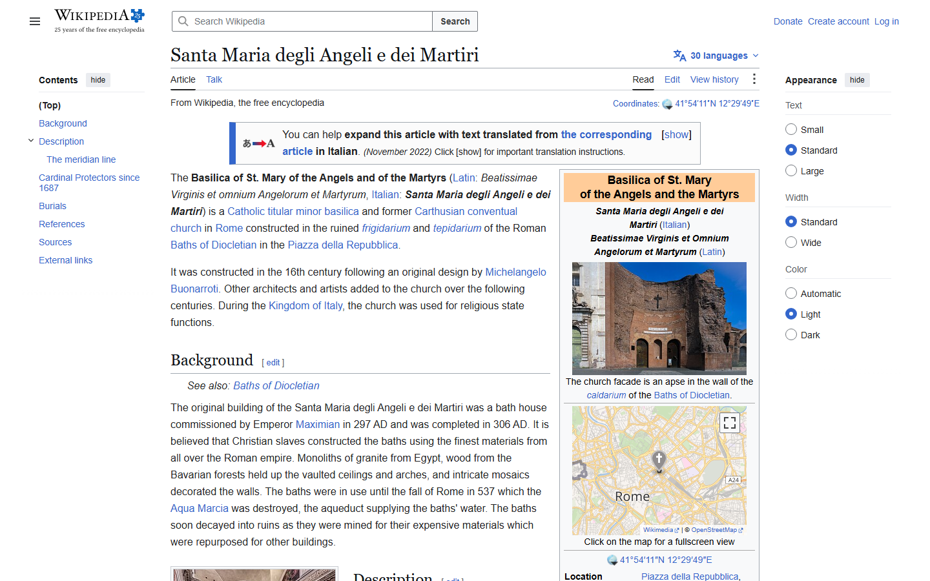Switch to the Article tab
This screenshot has height=581, width=930.
[183, 79]
